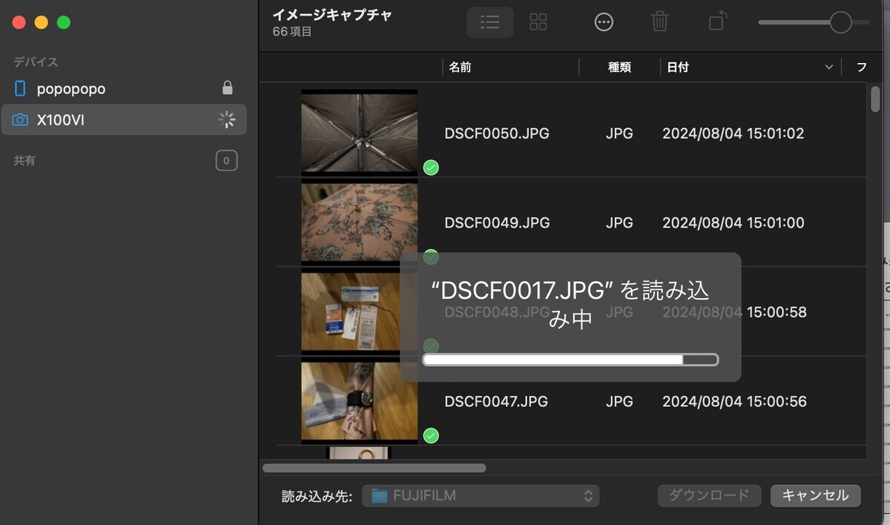Sort by the 種類 column header
The height and width of the screenshot is (525, 890).
619,67
